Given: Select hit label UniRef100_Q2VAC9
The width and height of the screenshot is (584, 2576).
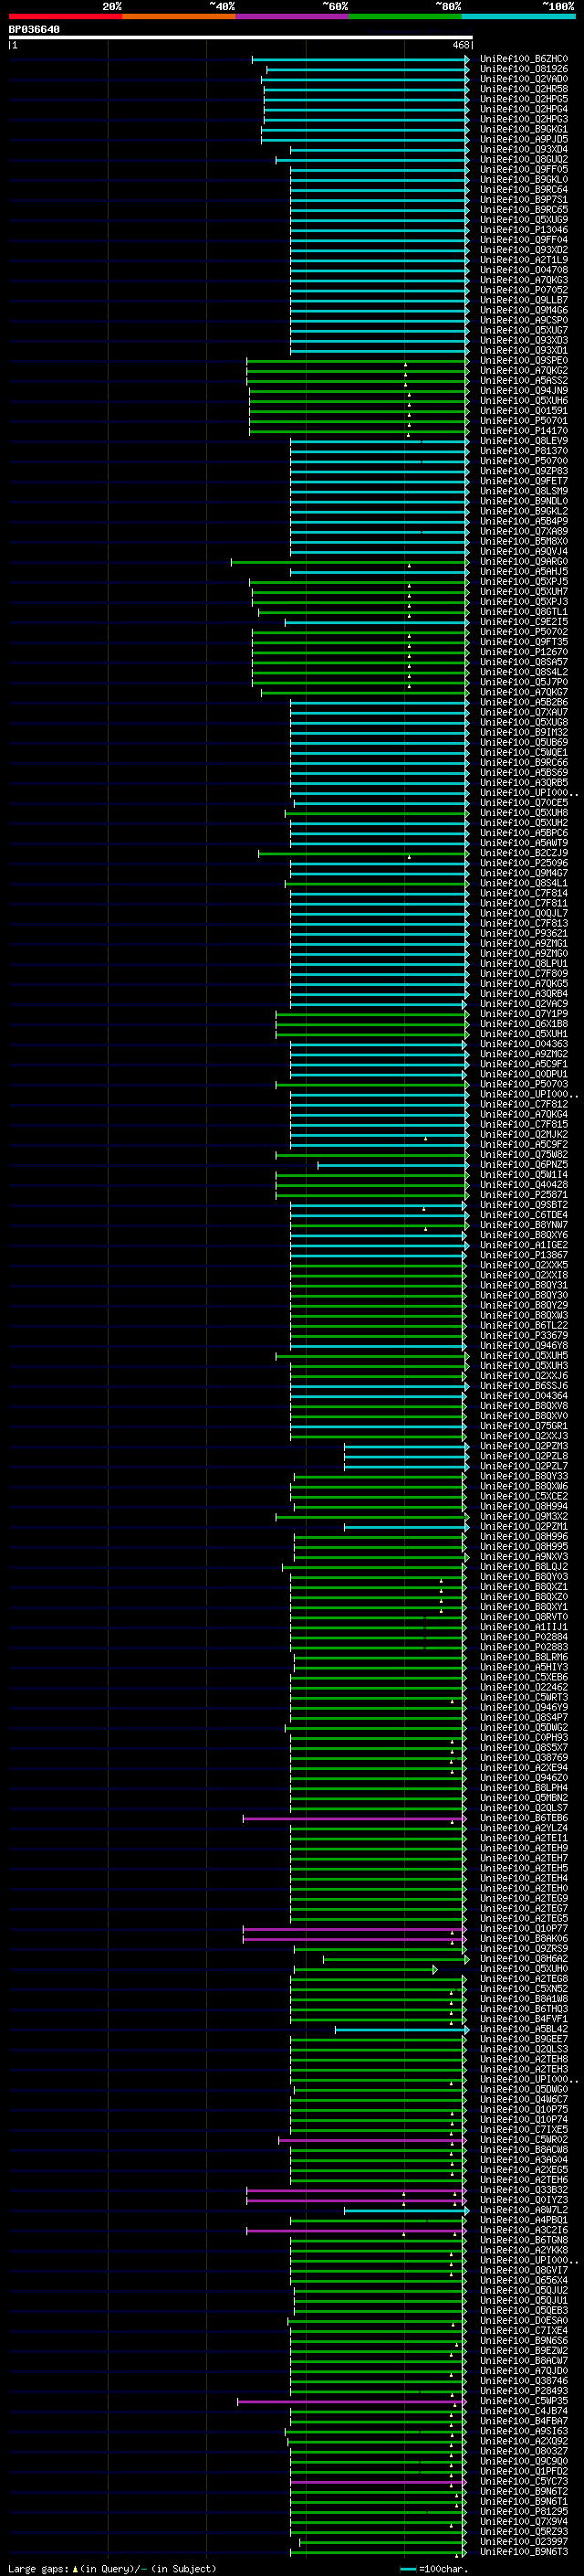Looking at the screenshot, I should pos(524,1004).
